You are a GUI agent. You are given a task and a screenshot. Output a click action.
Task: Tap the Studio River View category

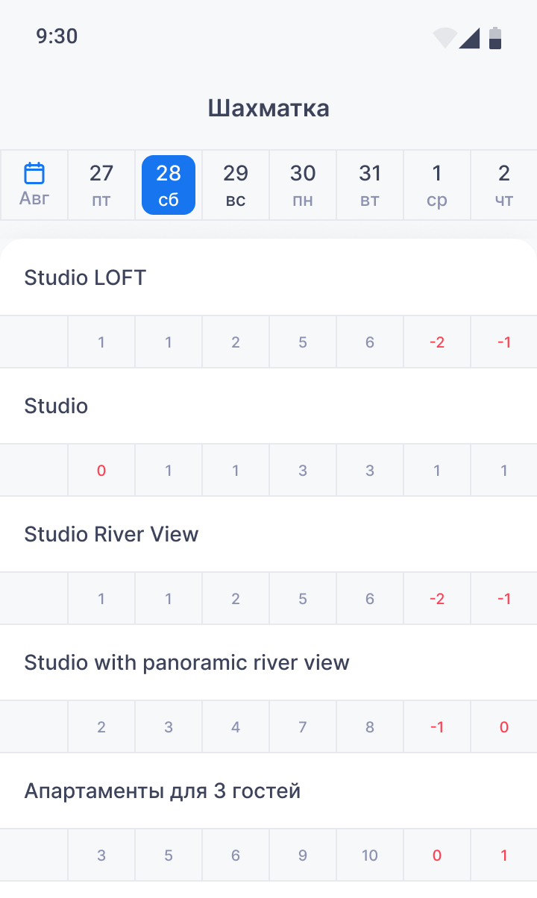tap(111, 535)
